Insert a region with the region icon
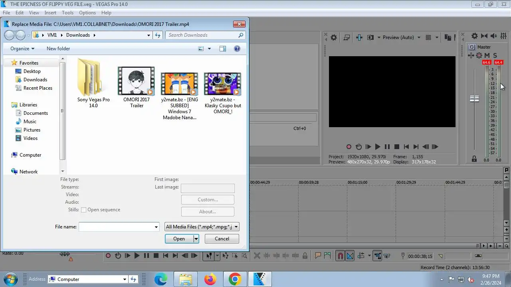 [327, 256]
